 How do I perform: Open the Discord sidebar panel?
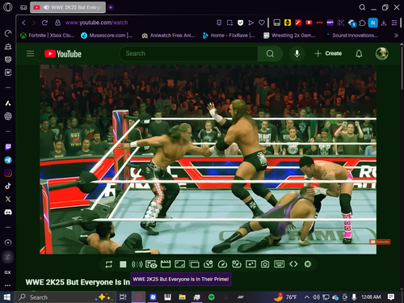point(8,213)
